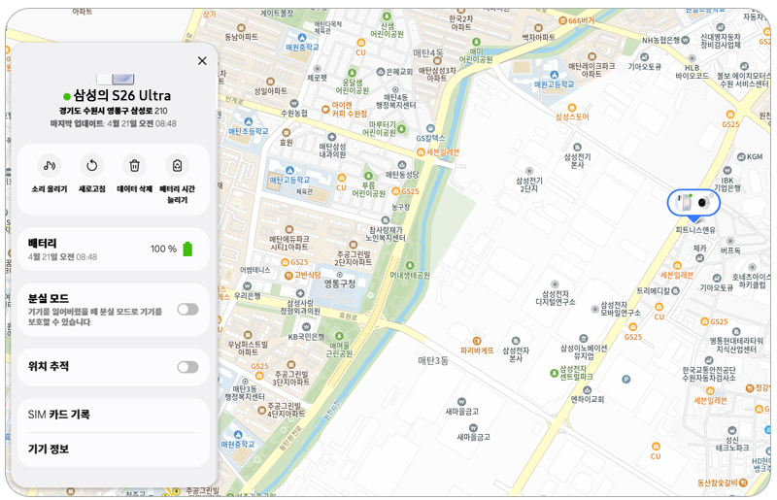777x500 pixels.
Task: Click the 666버거 restaurant pin
Action: (562, 20)
